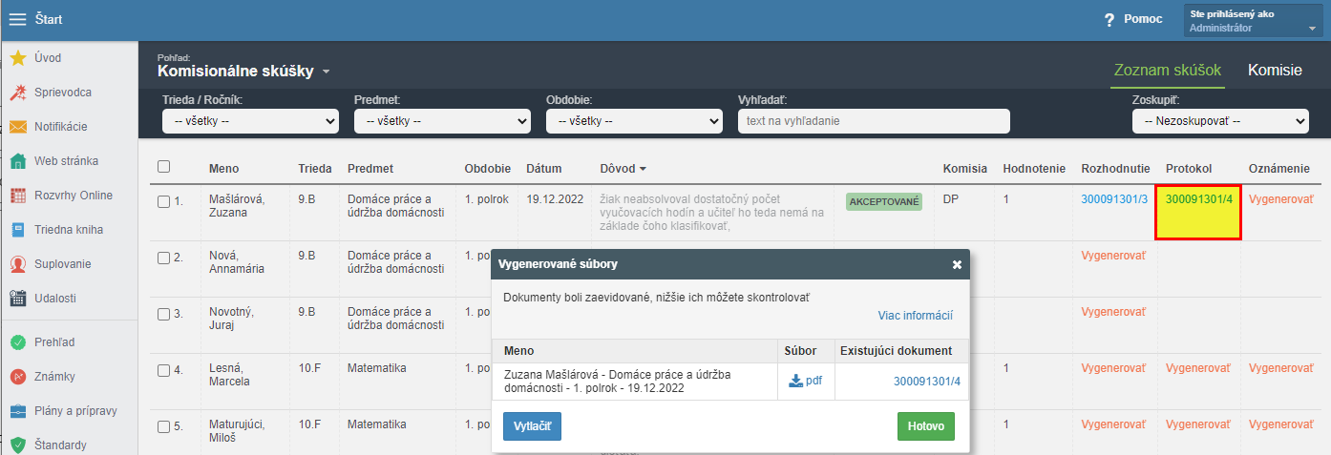Click the Notifikácie envelope icon
1331x455 pixels.
pyautogui.click(x=17, y=127)
